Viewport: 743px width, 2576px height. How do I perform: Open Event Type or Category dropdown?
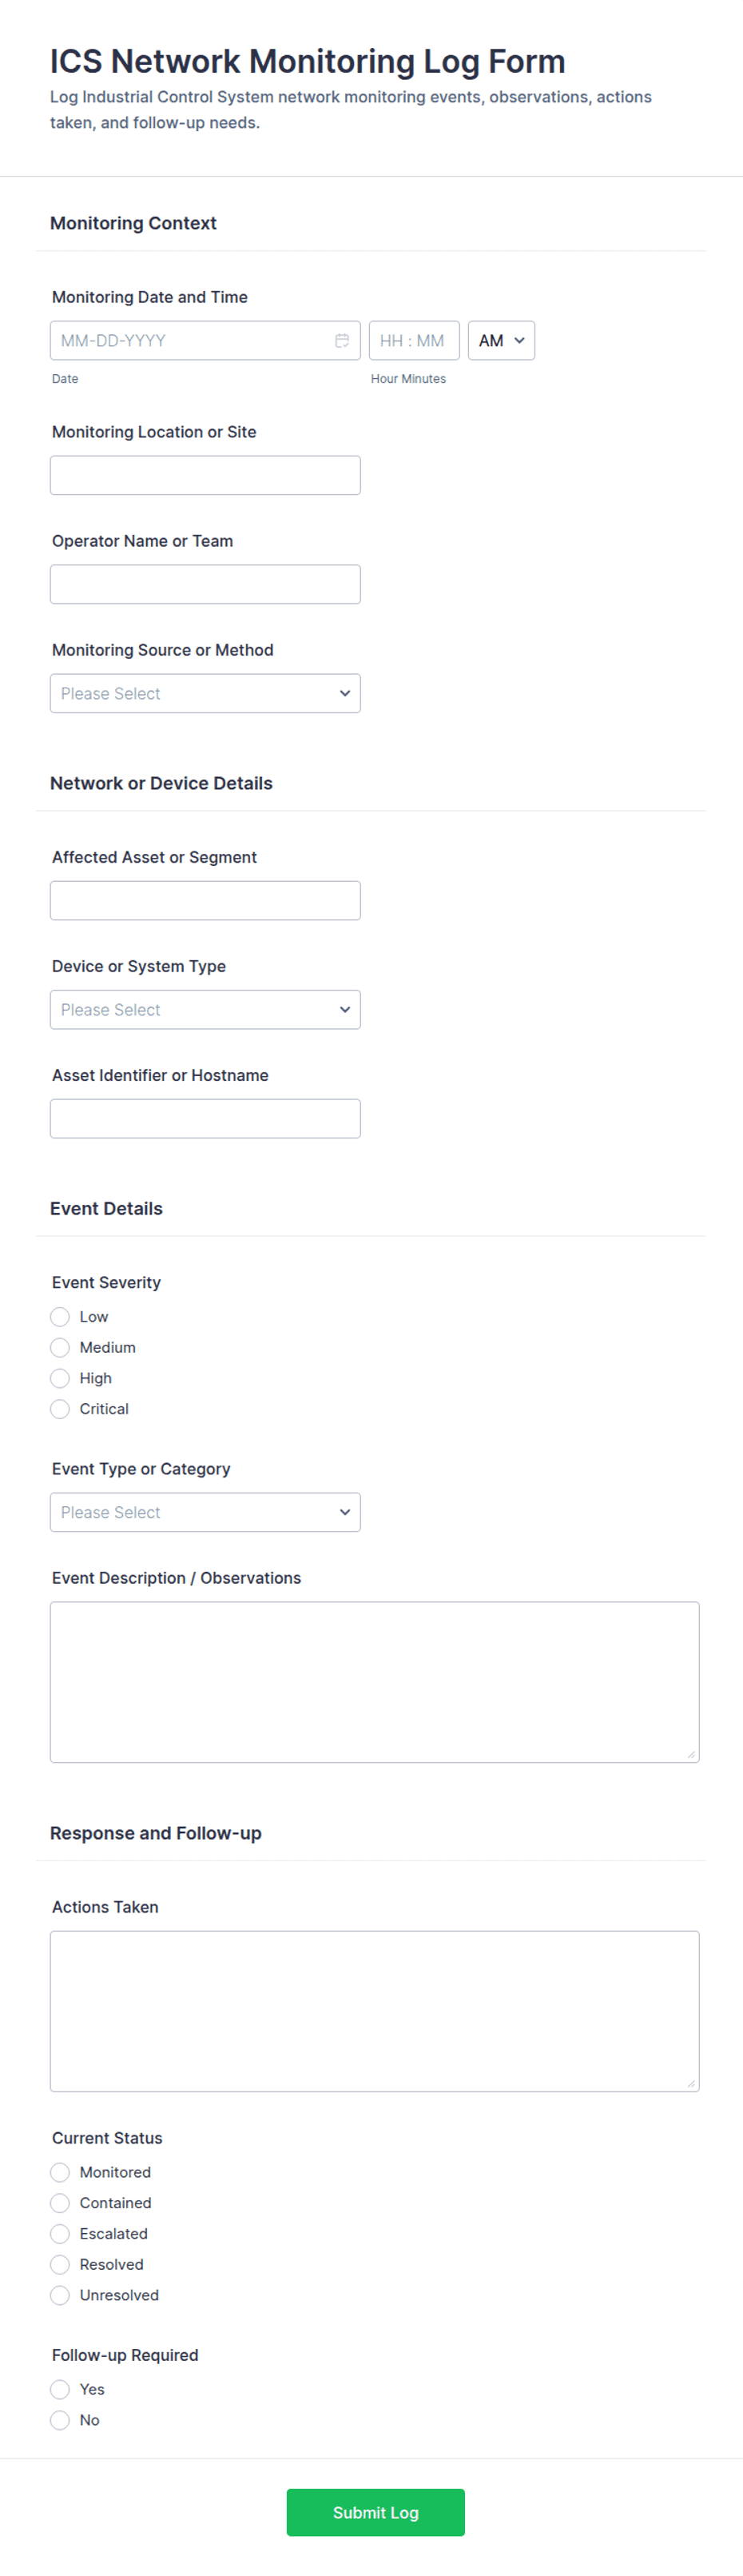coord(205,1513)
